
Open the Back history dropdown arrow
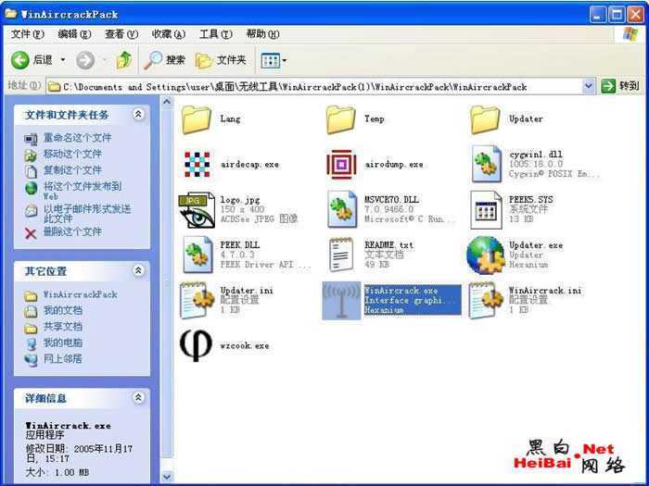63,60
